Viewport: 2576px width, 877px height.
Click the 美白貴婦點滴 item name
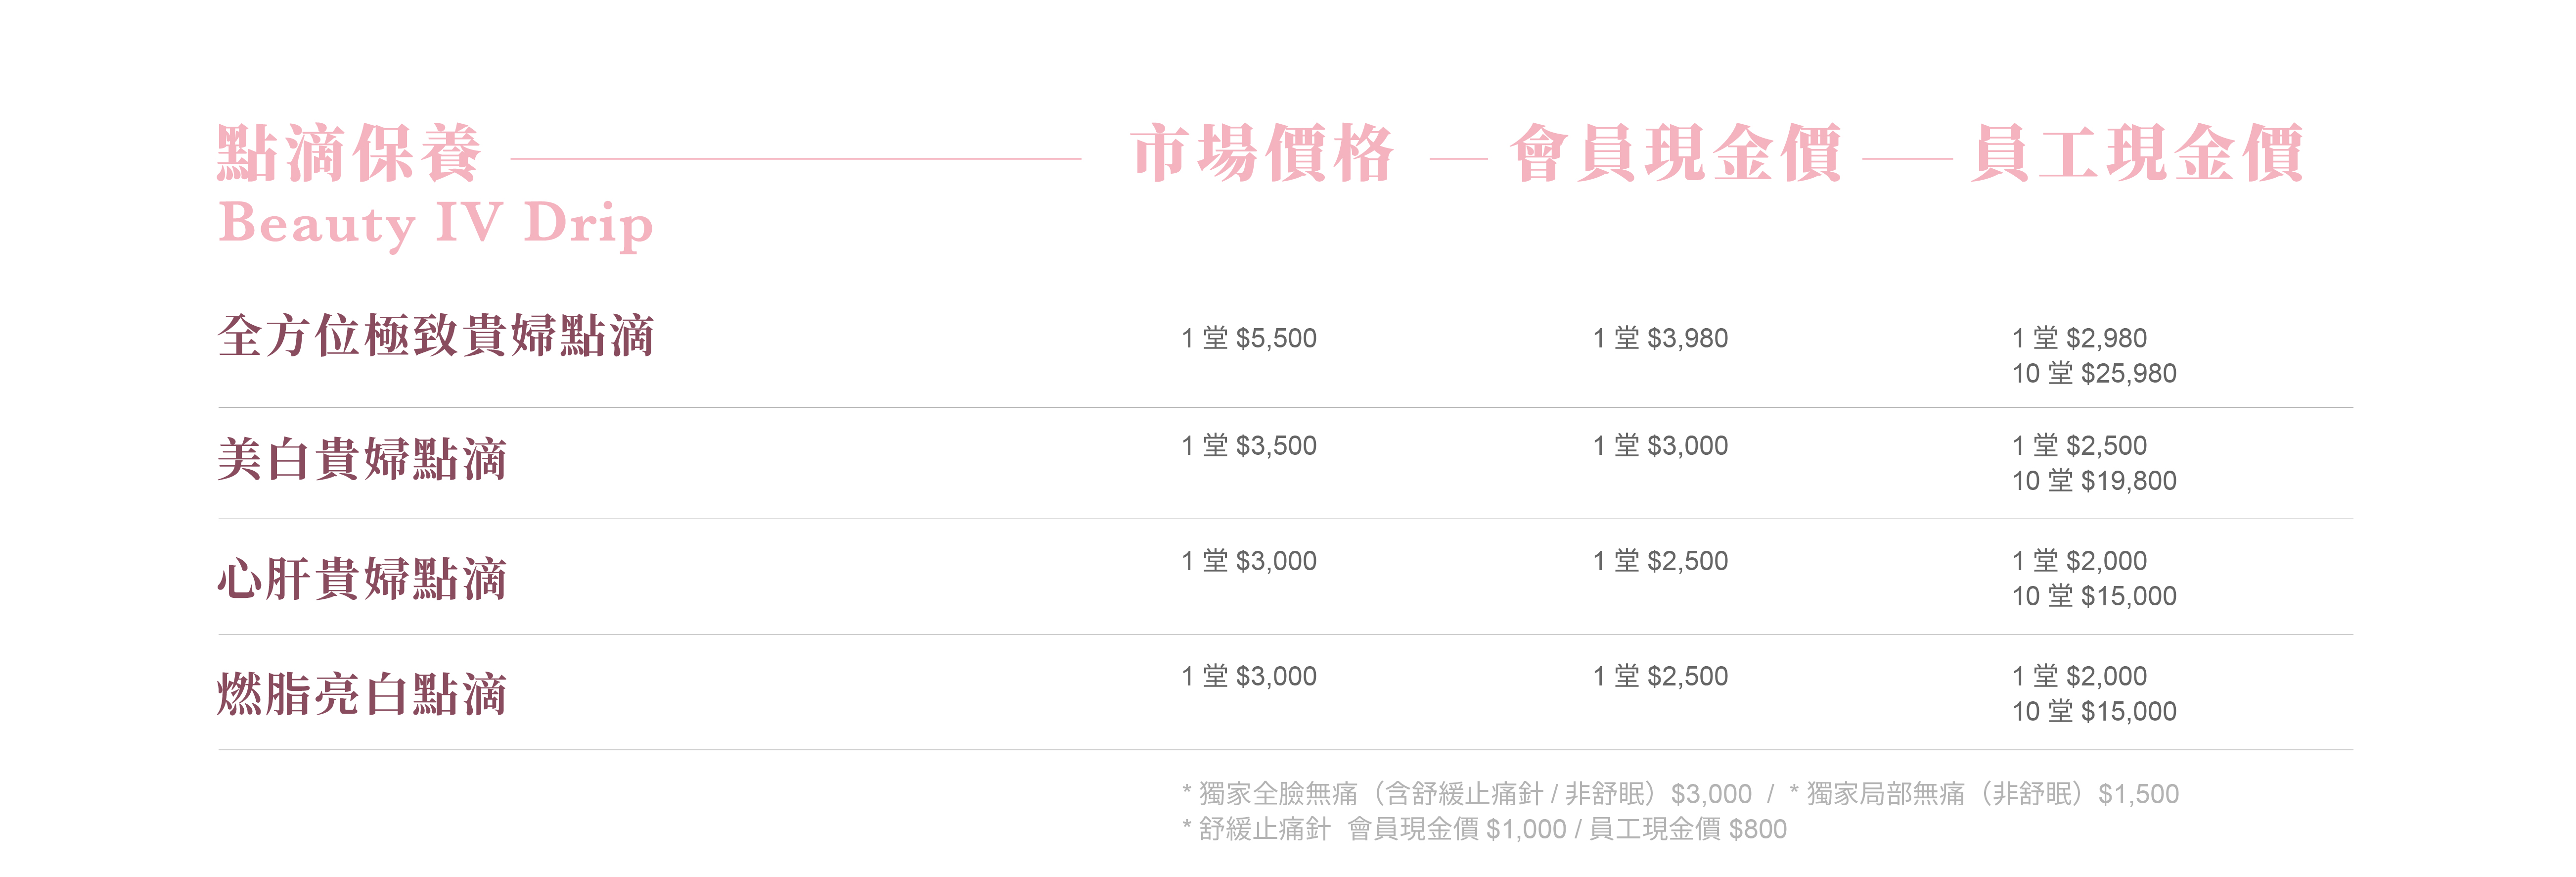tap(362, 459)
